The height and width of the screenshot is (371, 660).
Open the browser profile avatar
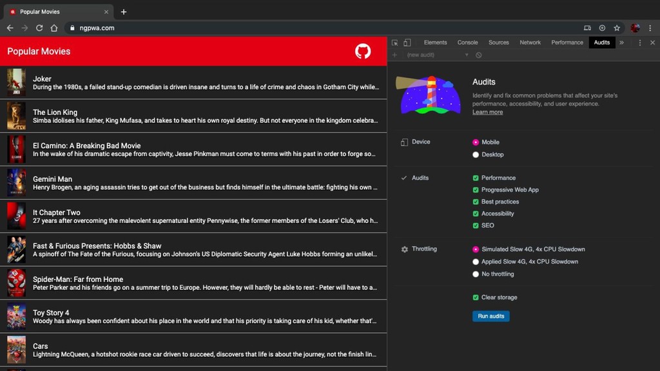(635, 28)
